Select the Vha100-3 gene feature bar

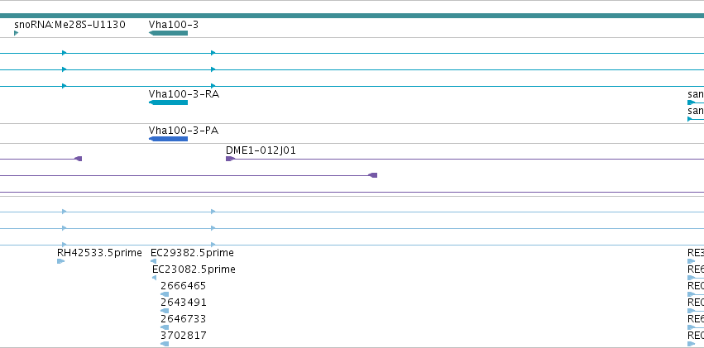[168, 33]
